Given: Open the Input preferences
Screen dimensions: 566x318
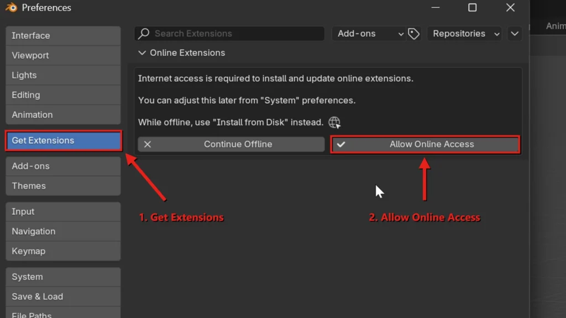Looking at the screenshot, I should tap(63, 211).
